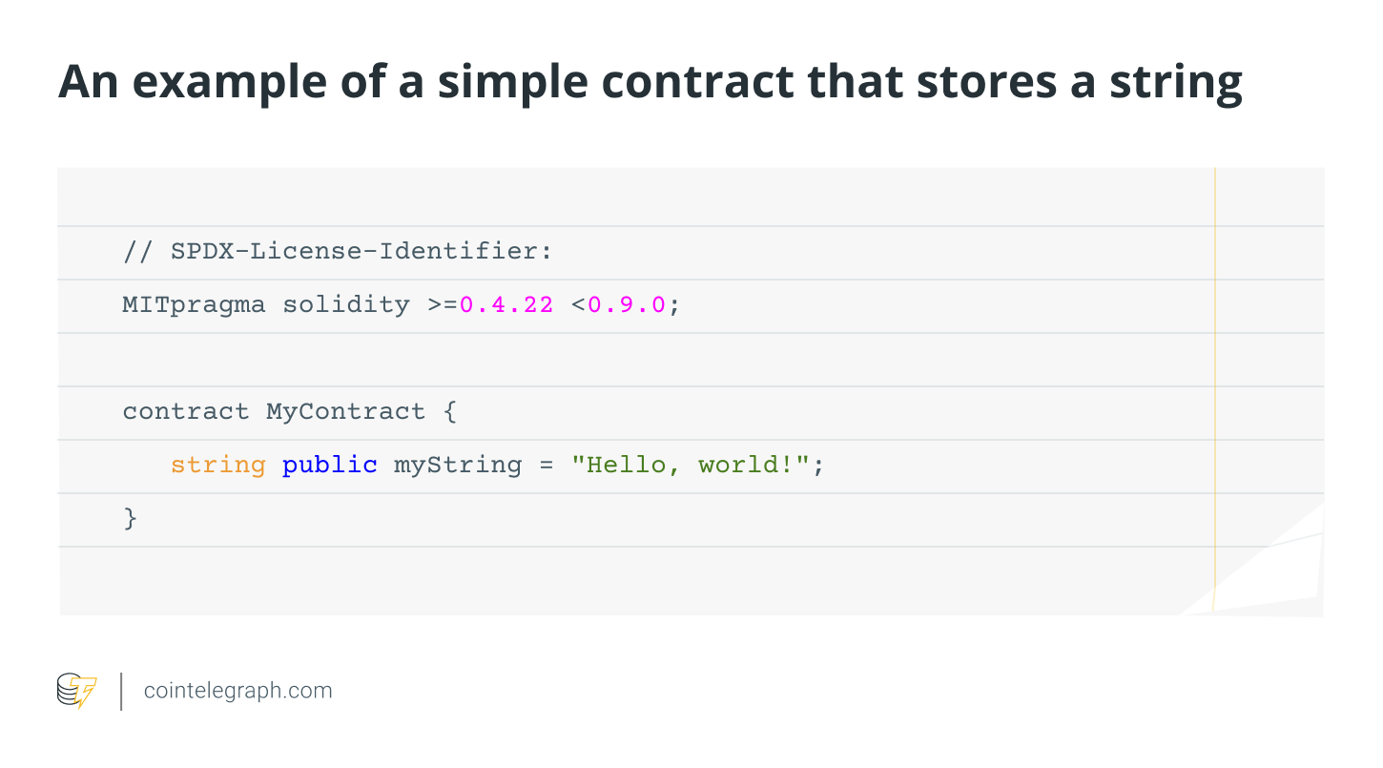Click the MyContract name
Screen dimensions: 1383x768
[345, 412]
